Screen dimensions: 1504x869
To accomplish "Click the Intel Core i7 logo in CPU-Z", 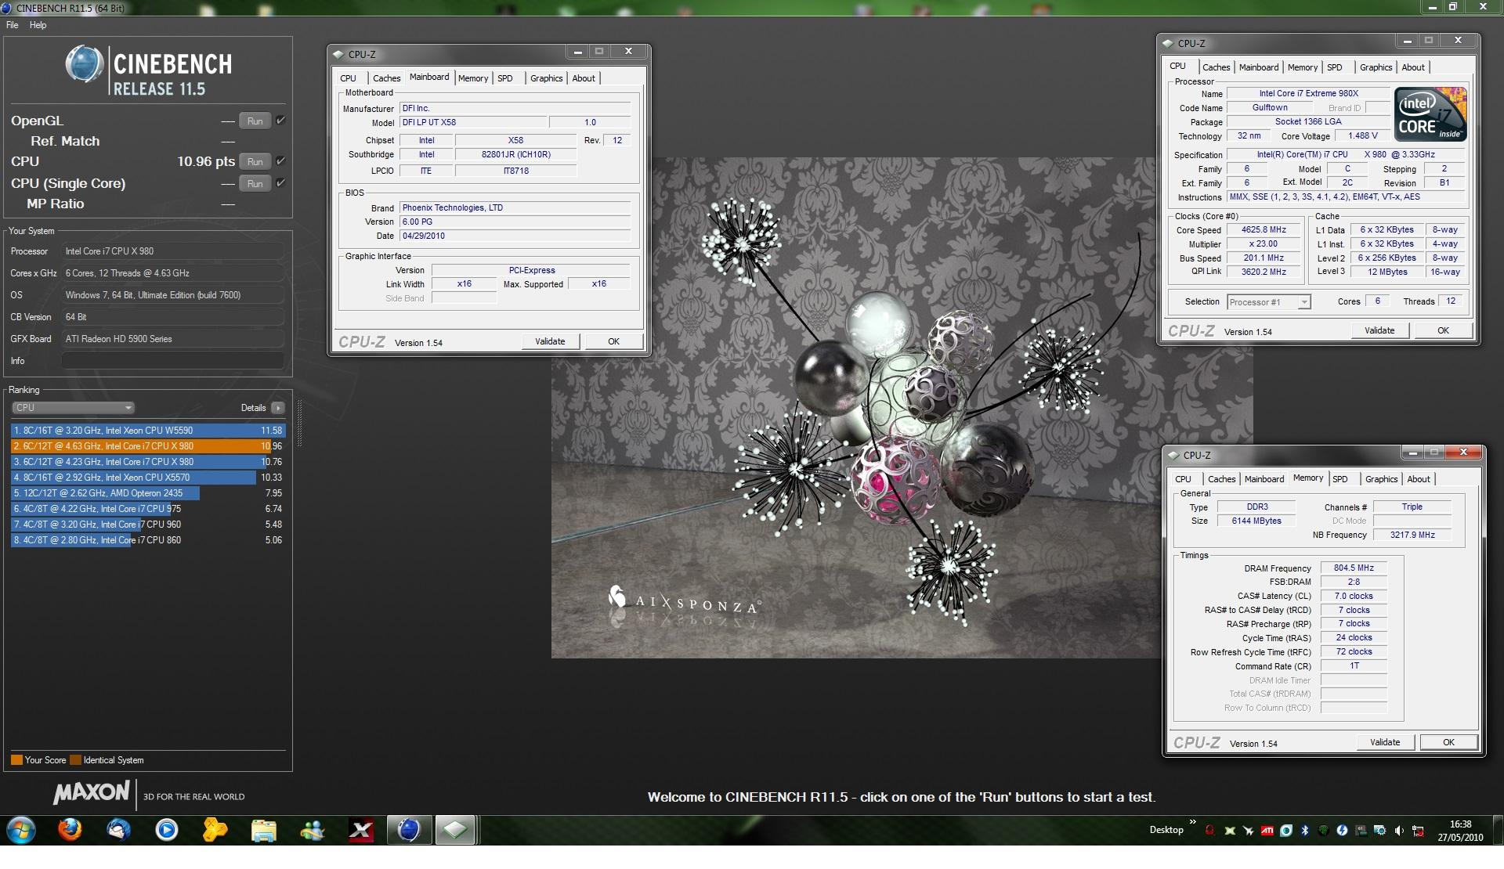I will point(1430,114).
